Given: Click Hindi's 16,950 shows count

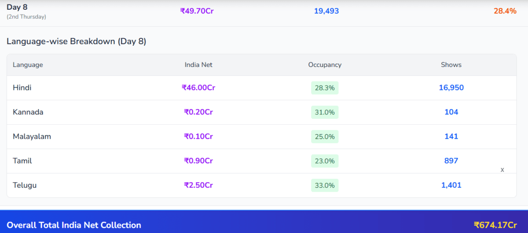Looking at the screenshot, I should (451, 88).
